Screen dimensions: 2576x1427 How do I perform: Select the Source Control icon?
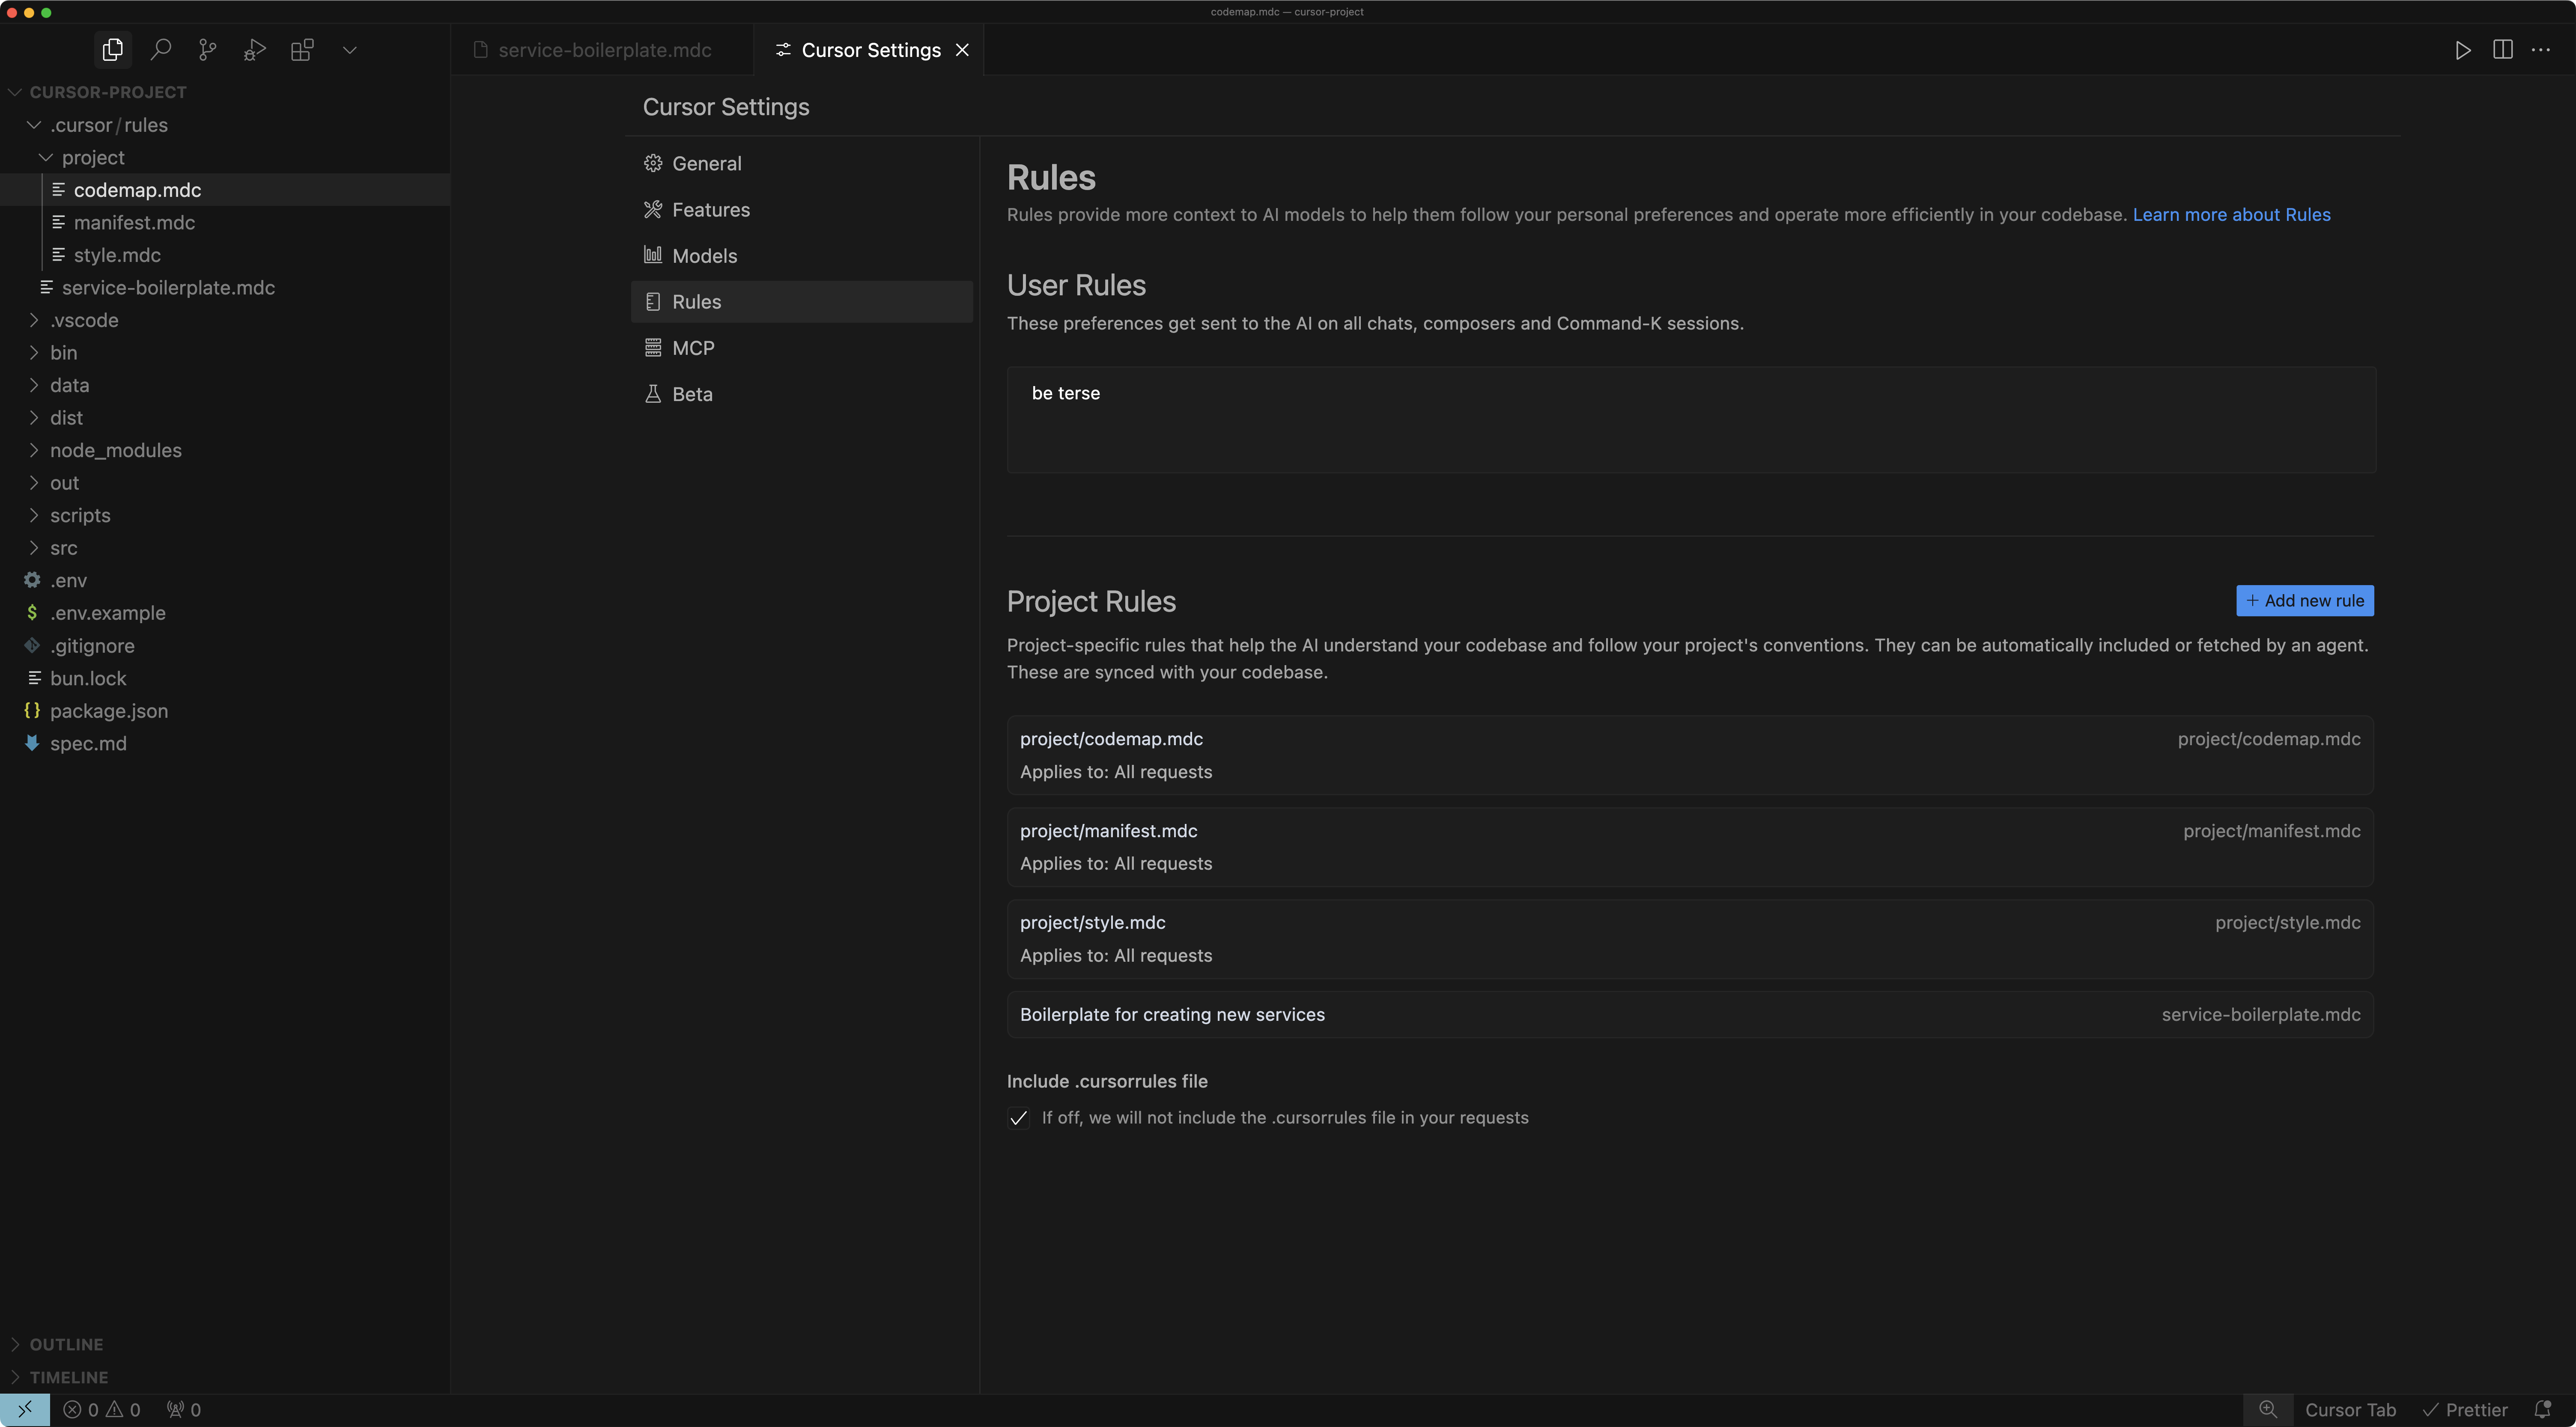(208, 49)
